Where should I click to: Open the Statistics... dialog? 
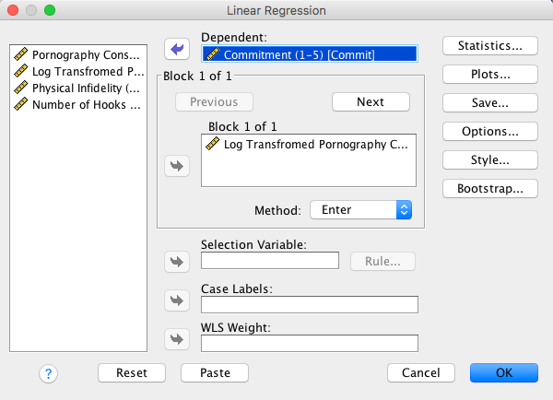490,45
